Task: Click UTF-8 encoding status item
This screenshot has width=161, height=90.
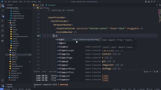Action: (x=130, y=89)
